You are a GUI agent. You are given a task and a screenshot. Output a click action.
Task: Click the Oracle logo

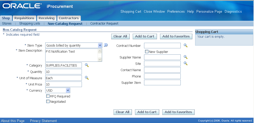pyautogui.click(x=22, y=6)
